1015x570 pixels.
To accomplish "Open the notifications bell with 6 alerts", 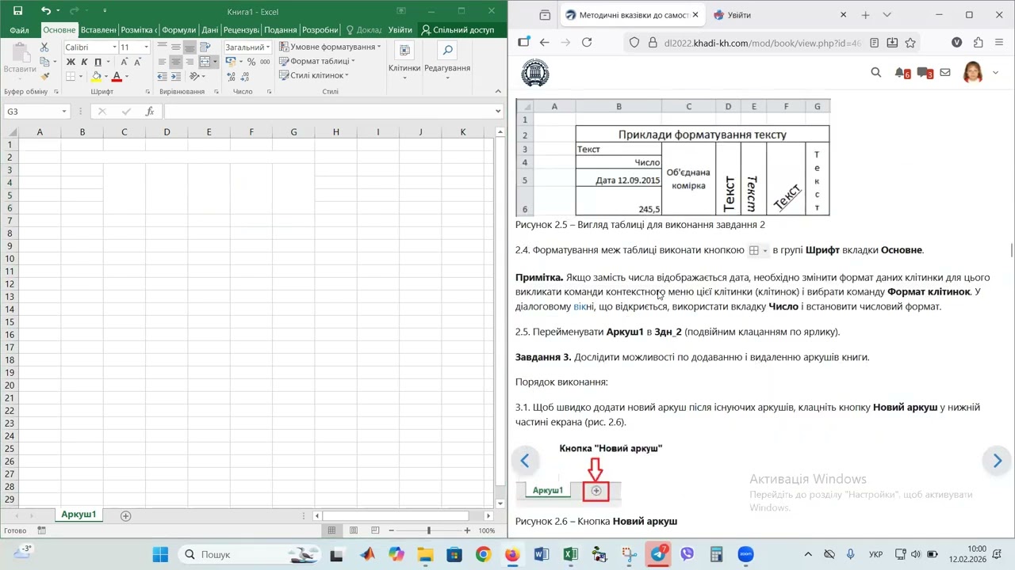I will (x=902, y=73).
